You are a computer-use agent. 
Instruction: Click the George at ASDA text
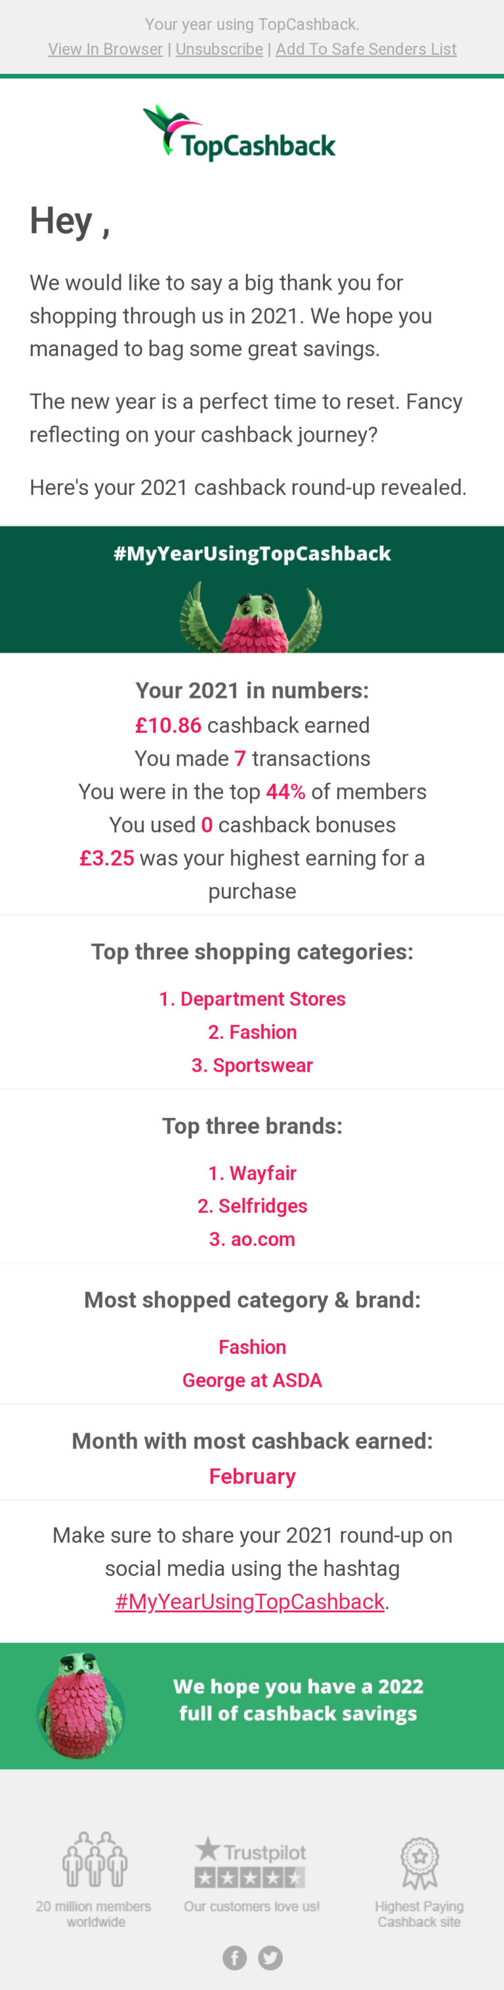click(x=253, y=1379)
